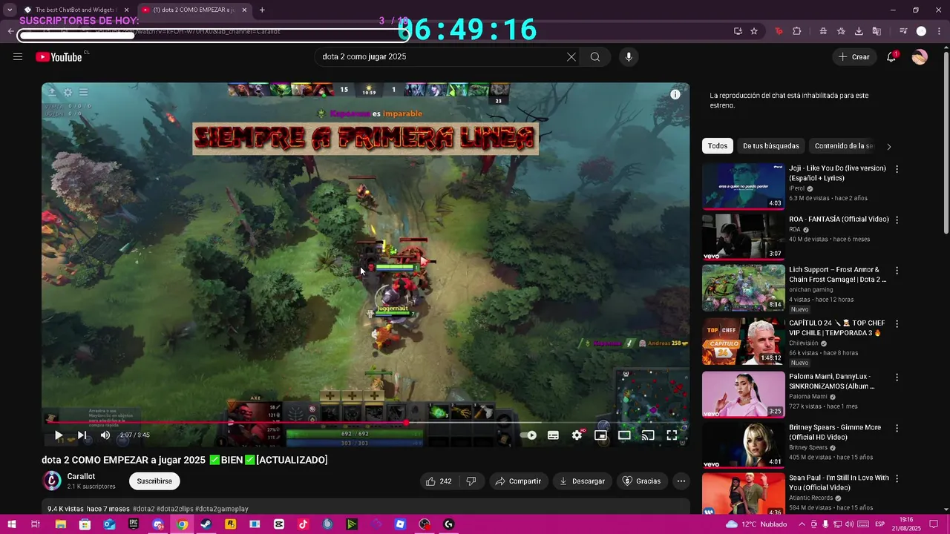Select the Contenido de la serie chip
Image resolution: width=950 pixels, height=534 pixels.
pyautogui.click(x=844, y=146)
